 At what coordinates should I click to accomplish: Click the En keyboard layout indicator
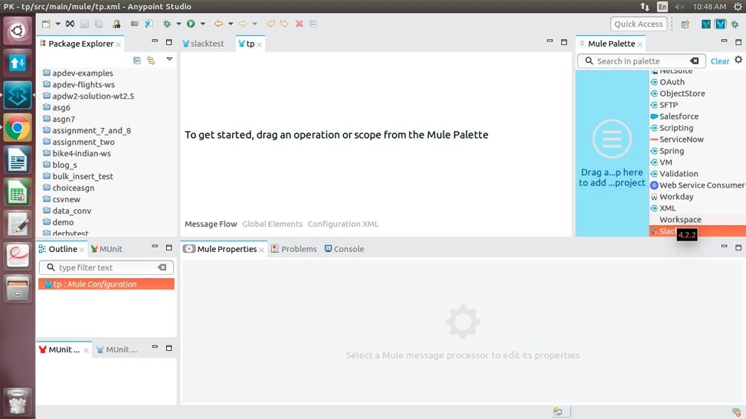(x=663, y=7)
